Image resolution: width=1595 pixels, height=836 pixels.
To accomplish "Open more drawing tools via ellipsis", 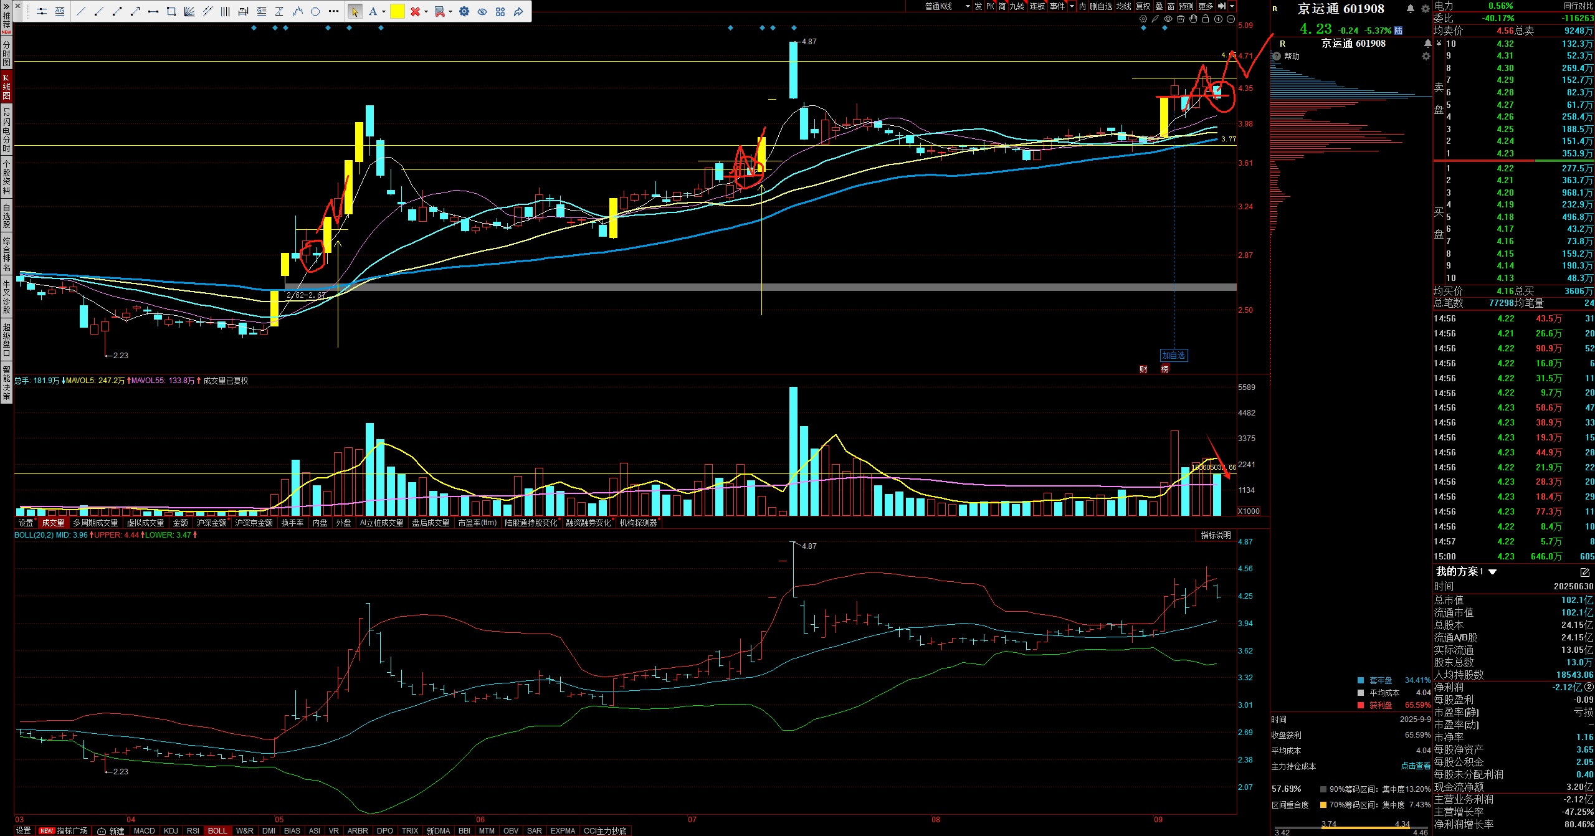I will click(x=333, y=11).
